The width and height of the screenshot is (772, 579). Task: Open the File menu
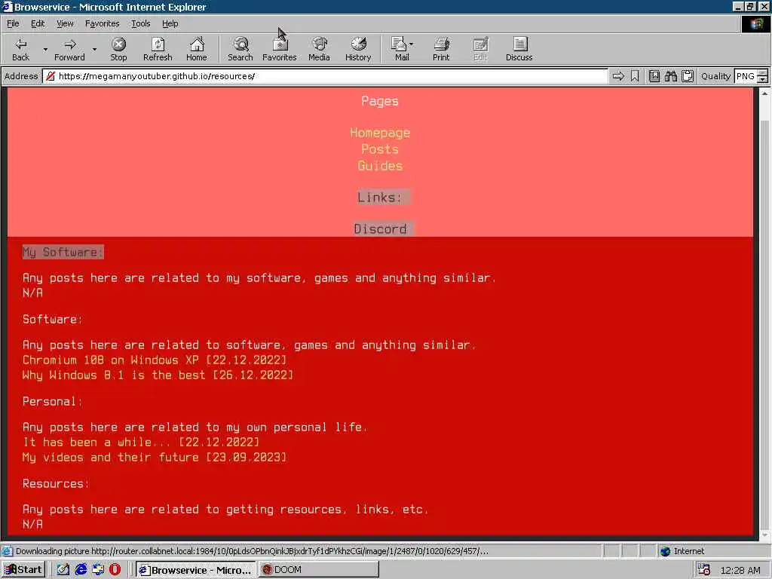tap(13, 23)
